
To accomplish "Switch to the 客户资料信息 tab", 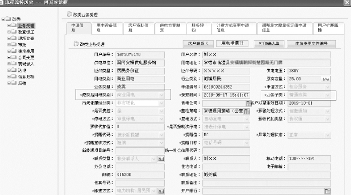I will 139,28.
